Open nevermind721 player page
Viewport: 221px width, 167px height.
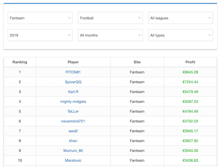[73, 121]
